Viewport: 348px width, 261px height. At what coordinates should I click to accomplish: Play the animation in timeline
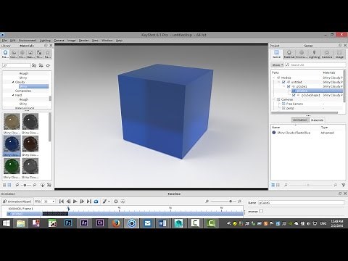coord(75,202)
